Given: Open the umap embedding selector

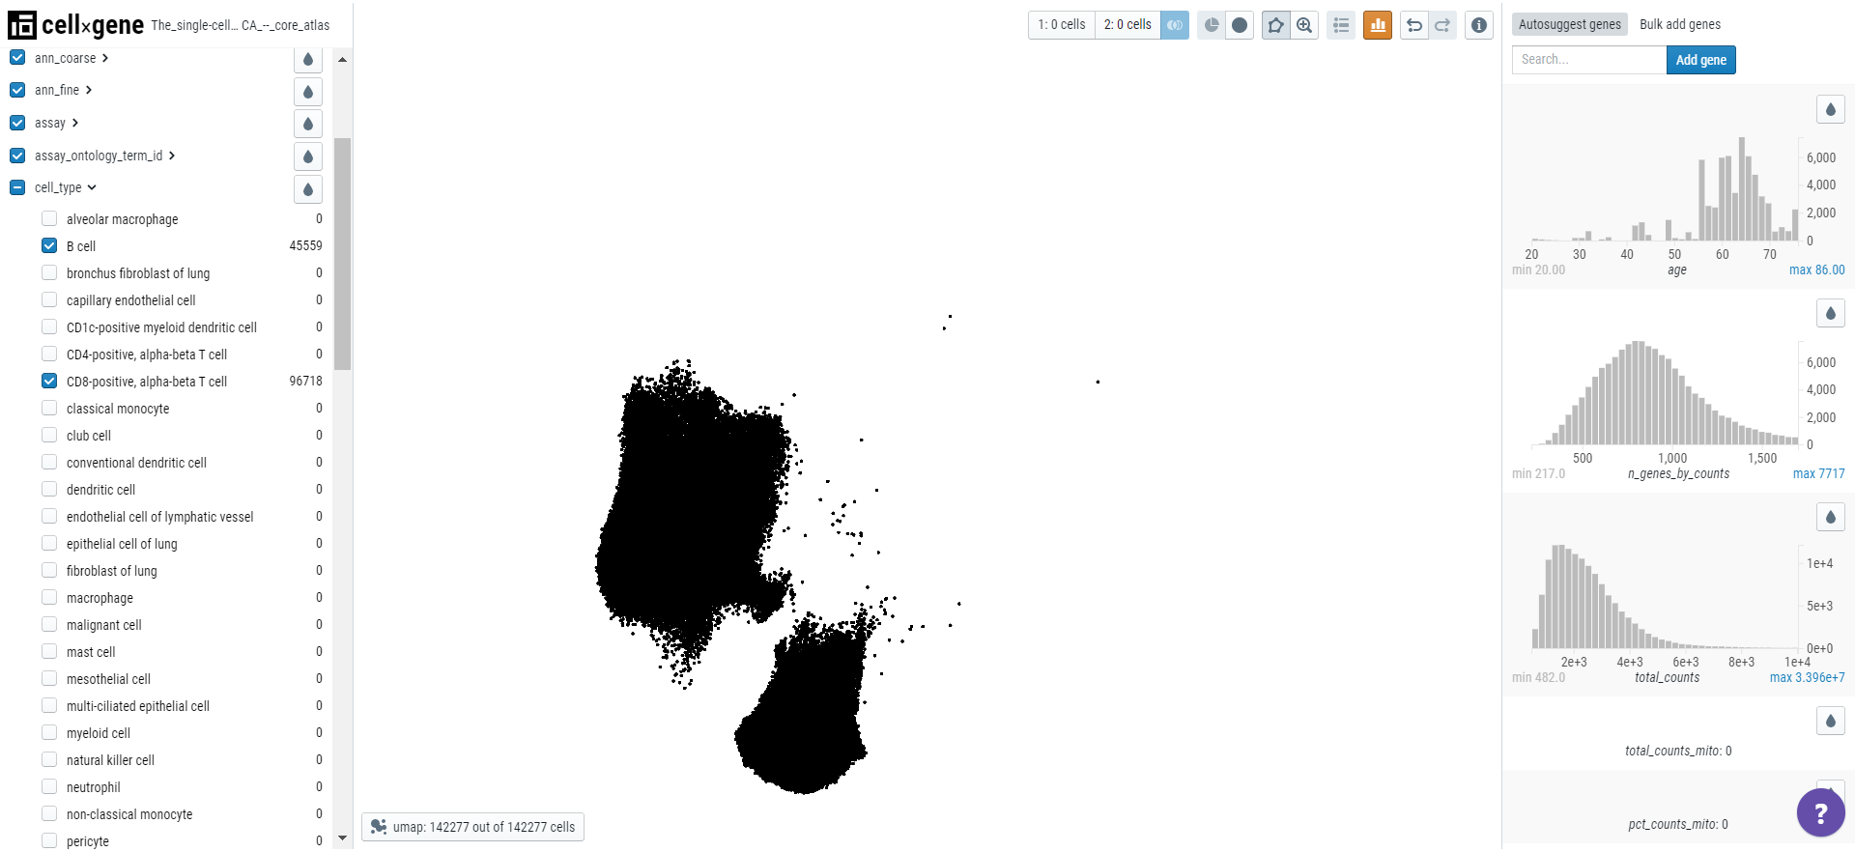Looking at the screenshot, I should (x=473, y=827).
